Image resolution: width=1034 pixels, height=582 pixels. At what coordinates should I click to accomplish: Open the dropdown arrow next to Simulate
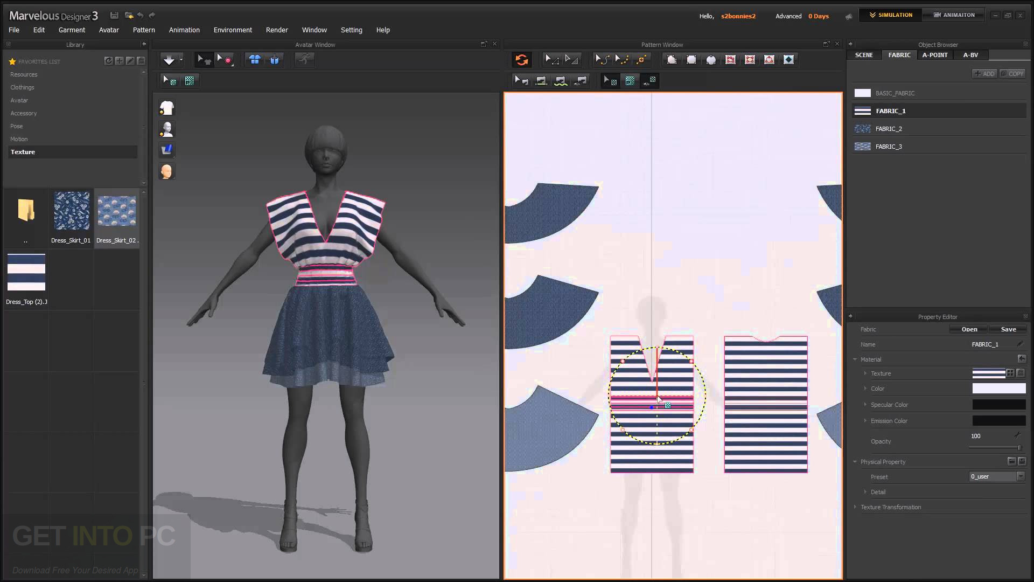(x=181, y=60)
